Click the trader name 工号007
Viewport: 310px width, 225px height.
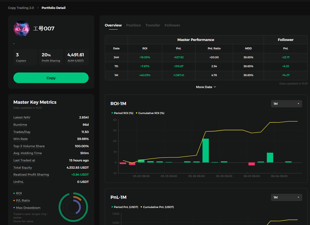click(x=44, y=28)
